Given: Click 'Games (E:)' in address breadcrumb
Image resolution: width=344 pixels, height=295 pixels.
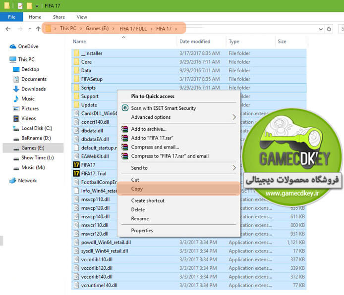Looking at the screenshot, I should click(97, 29).
